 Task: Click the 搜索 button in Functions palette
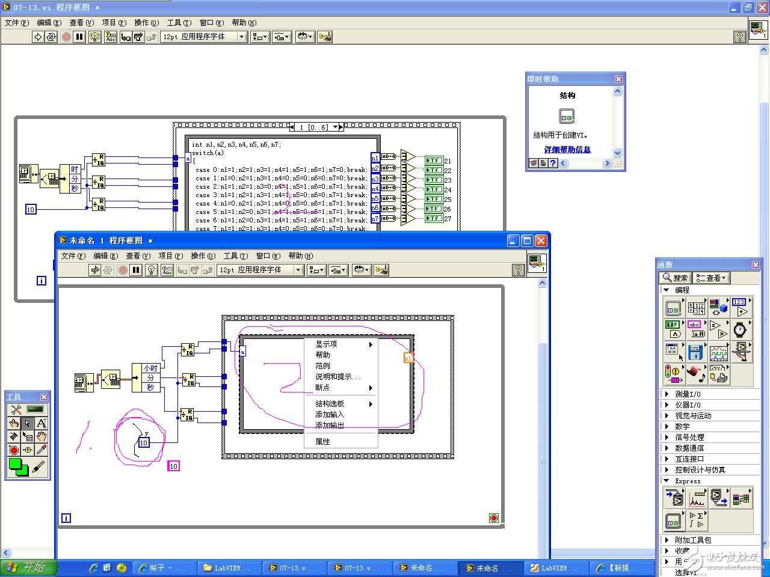click(x=675, y=278)
